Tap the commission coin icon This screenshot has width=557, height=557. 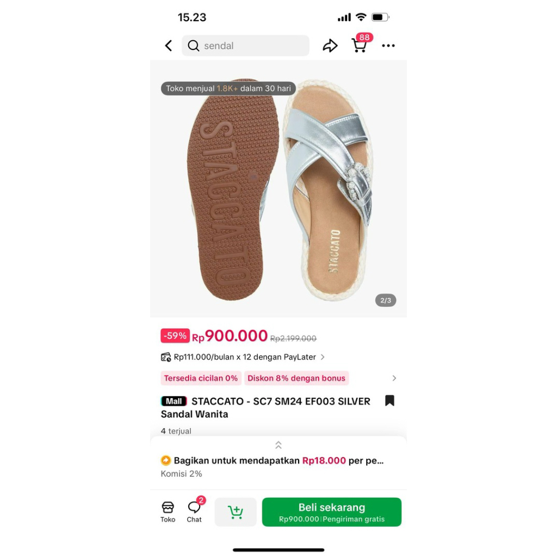166,460
